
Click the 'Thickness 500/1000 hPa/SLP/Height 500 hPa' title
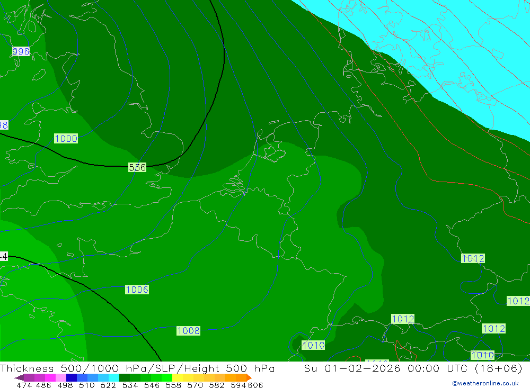click(x=137, y=368)
